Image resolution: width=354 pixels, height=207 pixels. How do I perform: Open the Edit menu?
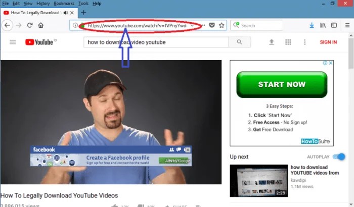click(16, 4)
